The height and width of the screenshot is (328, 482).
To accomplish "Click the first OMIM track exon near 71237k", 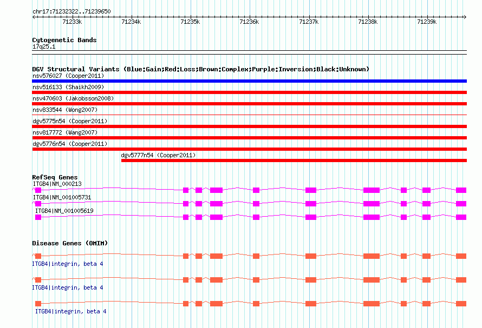I will 311,256.
